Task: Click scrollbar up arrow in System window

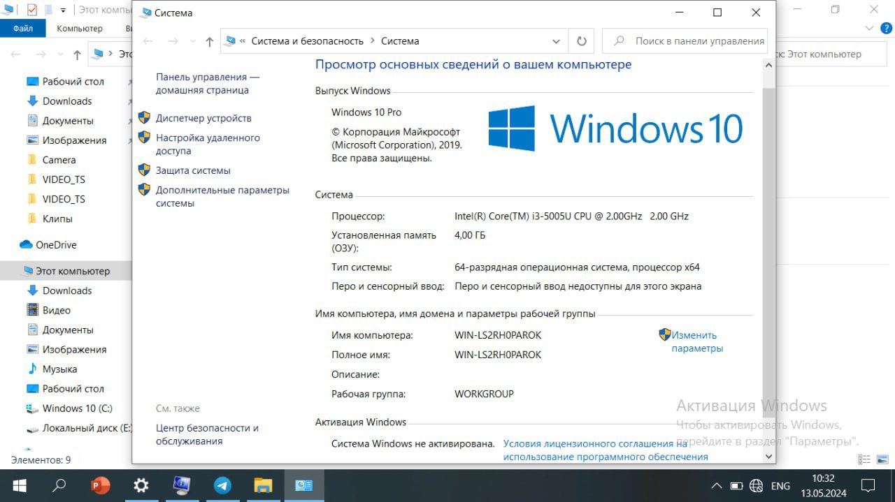Action: click(769, 64)
